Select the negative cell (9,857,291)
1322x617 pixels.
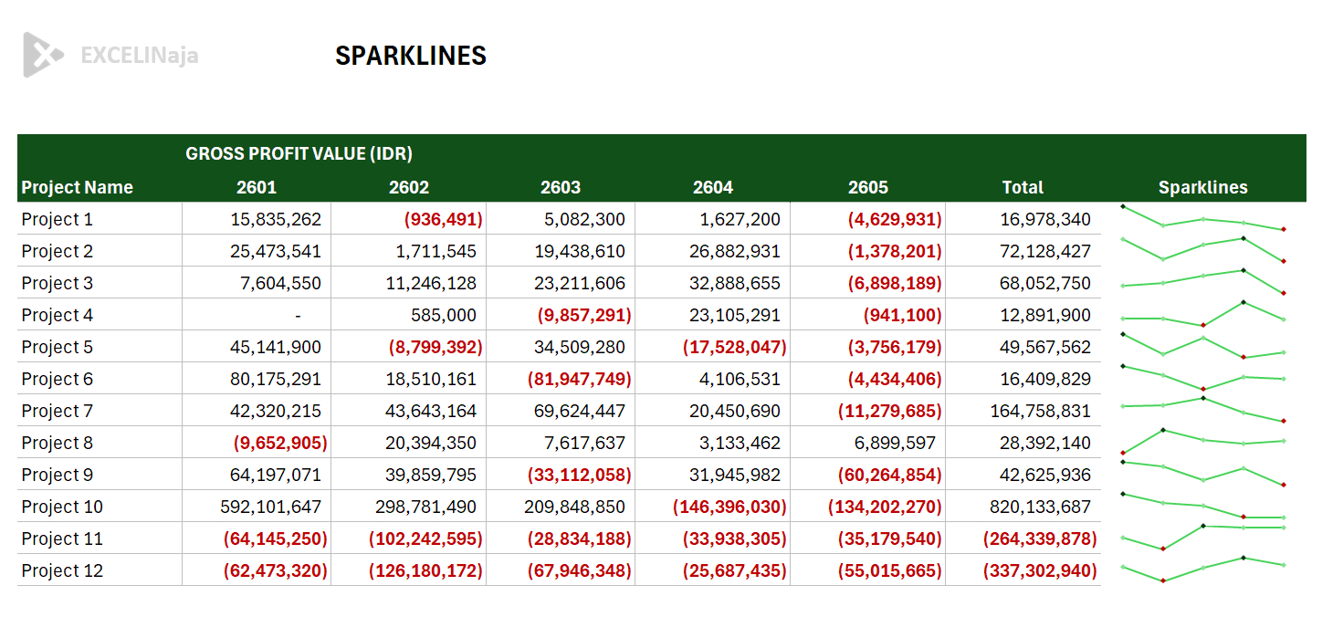pos(561,315)
